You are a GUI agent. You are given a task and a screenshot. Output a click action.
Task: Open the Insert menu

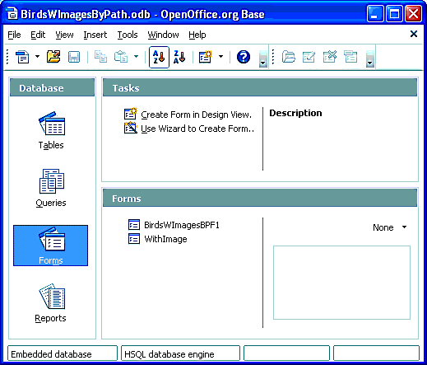[x=95, y=35]
